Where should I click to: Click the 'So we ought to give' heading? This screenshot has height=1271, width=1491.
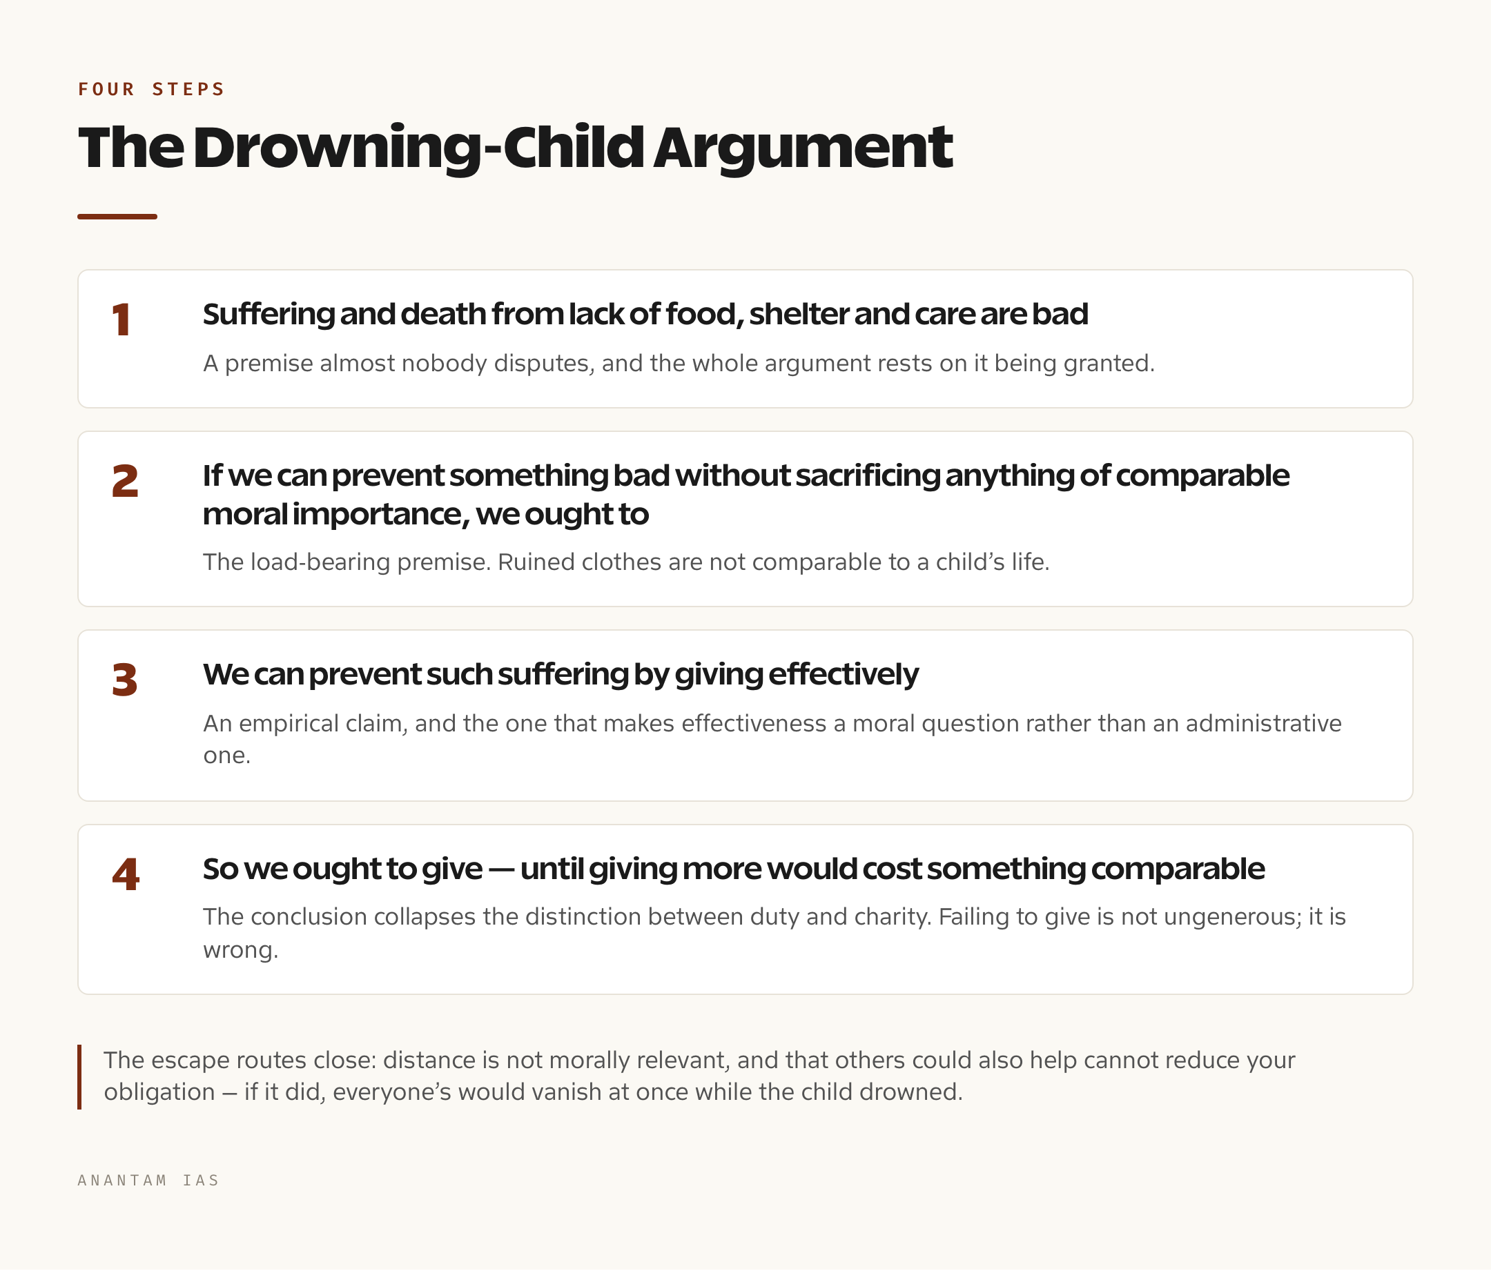(x=733, y=869)
